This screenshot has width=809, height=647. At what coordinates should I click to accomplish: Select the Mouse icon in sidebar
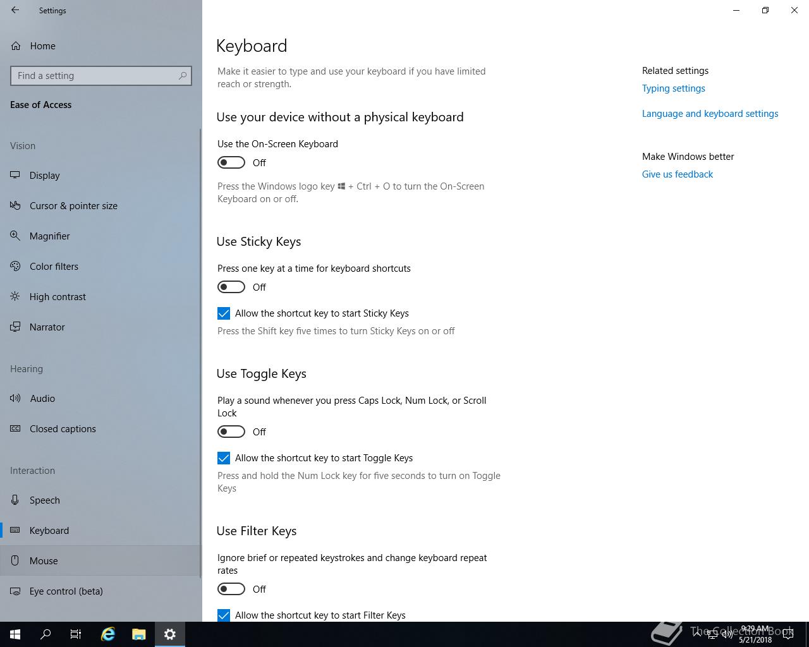click(x=15, y=560)
